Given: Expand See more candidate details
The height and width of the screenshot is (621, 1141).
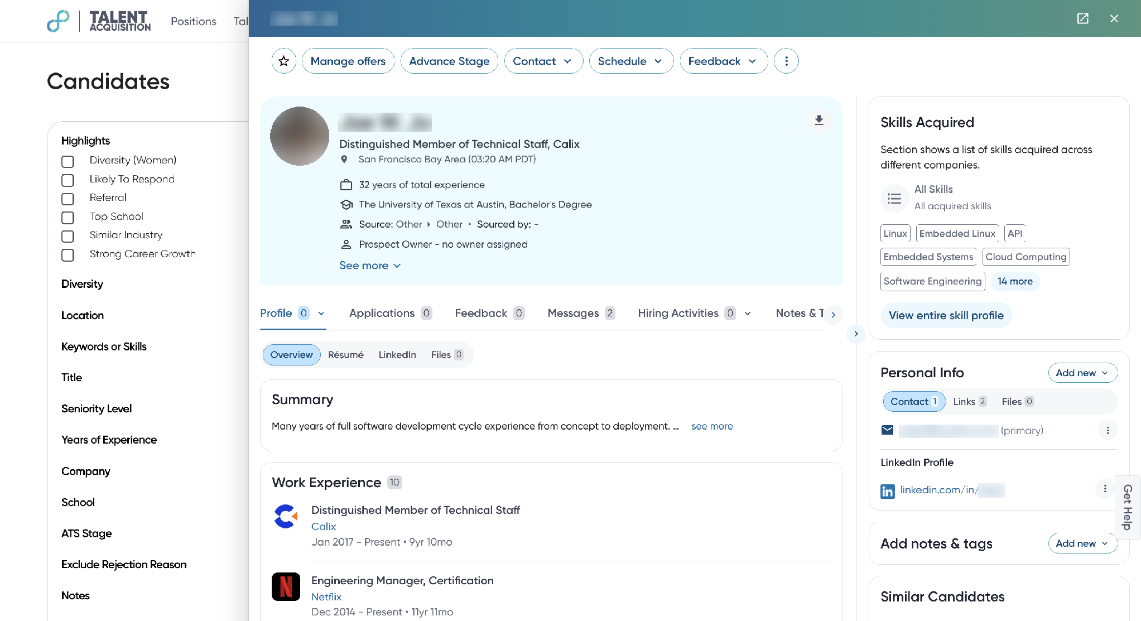Looking at the screenshot, I should tap(370, 266).
